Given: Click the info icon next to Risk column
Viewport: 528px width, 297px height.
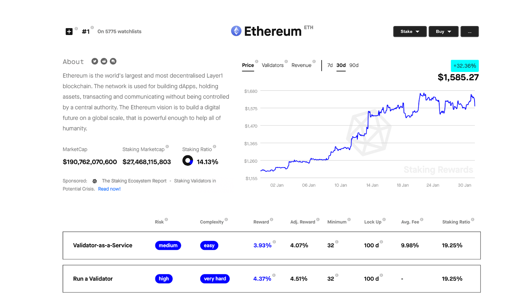Looking at the screenshot, I should [x=166, y=219].
